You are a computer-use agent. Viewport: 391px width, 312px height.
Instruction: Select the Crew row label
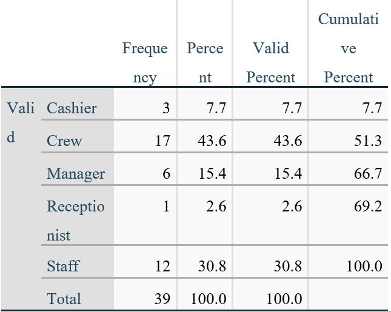(64, 141)
